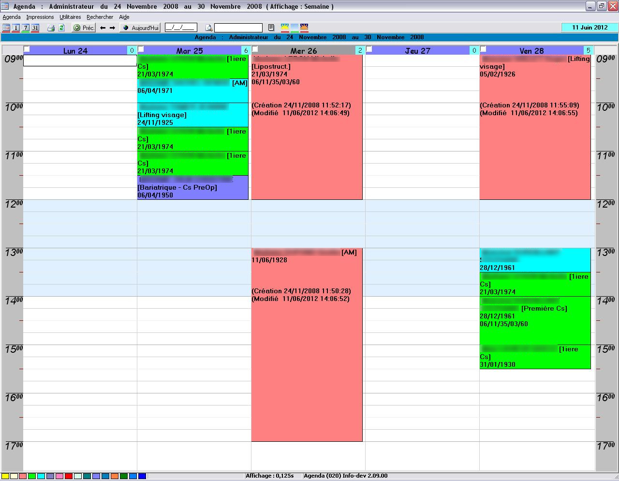
Task: Open the Utilitaires menu
Action: pyautogui.click(x=70, y=17)
